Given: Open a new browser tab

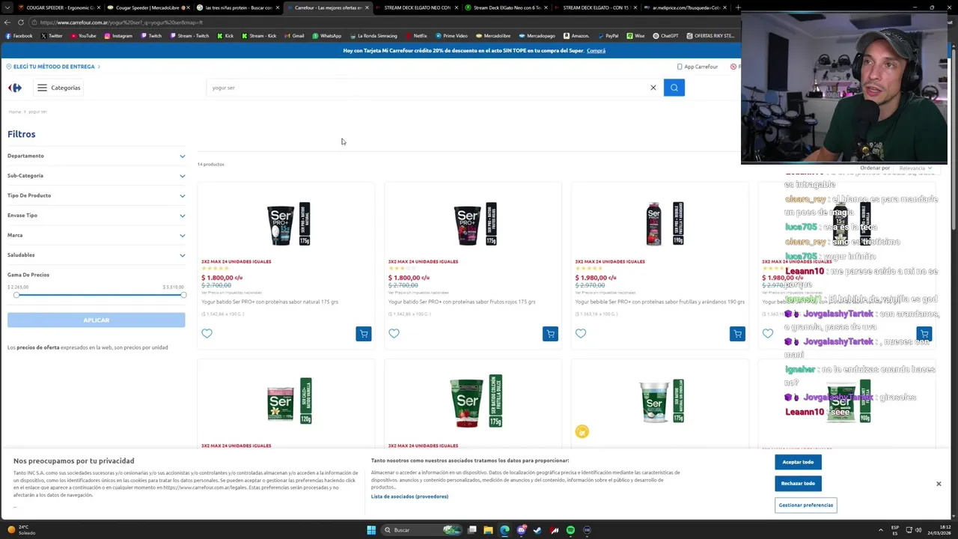Looking at the screenshot, I should (738, 7).
